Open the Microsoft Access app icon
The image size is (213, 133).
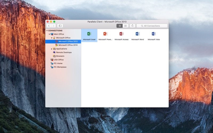[121, 34]
